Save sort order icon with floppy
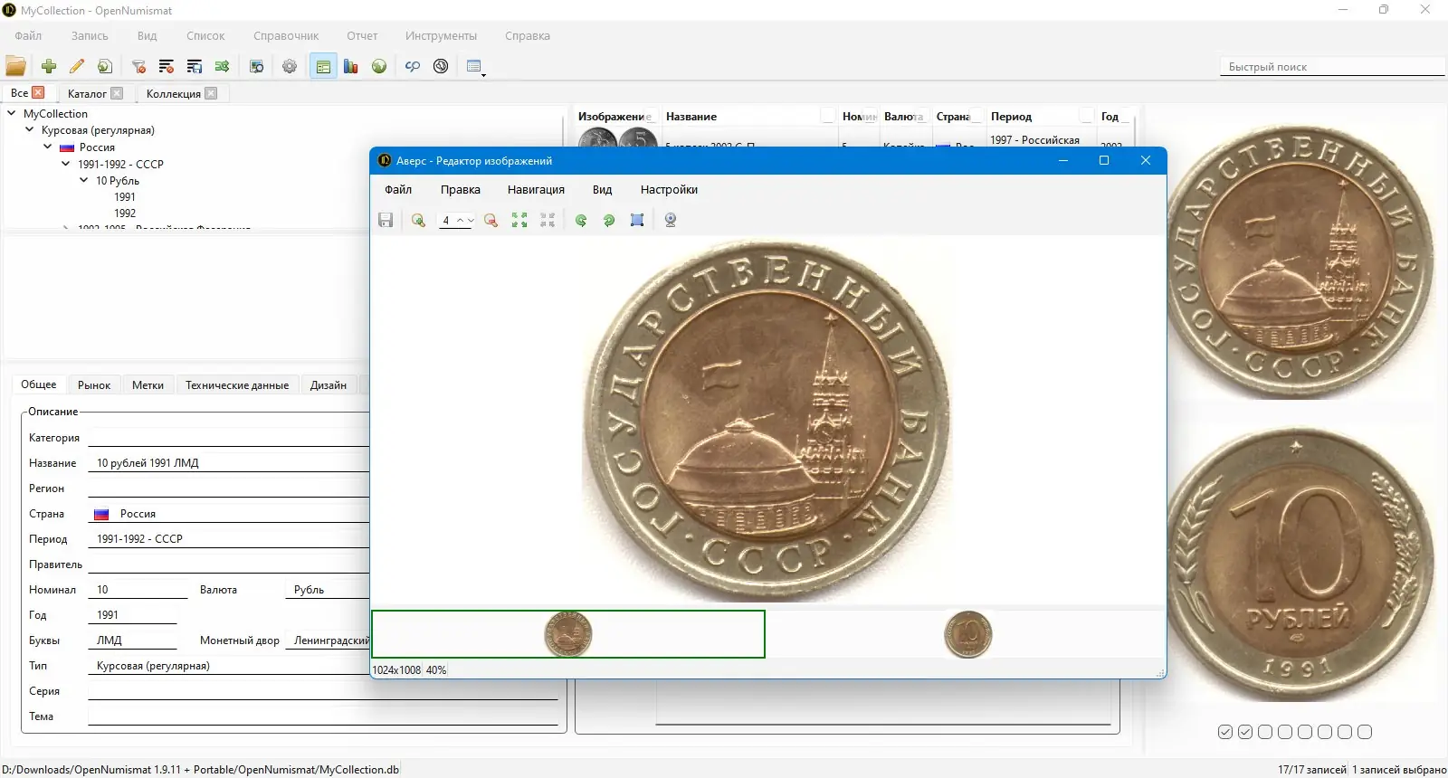 [x=195, y=66]
